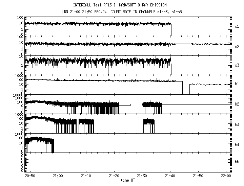Select the 21:10 time axis tick label
This screenshot has width=244, height=186.
tap(86, 176)
